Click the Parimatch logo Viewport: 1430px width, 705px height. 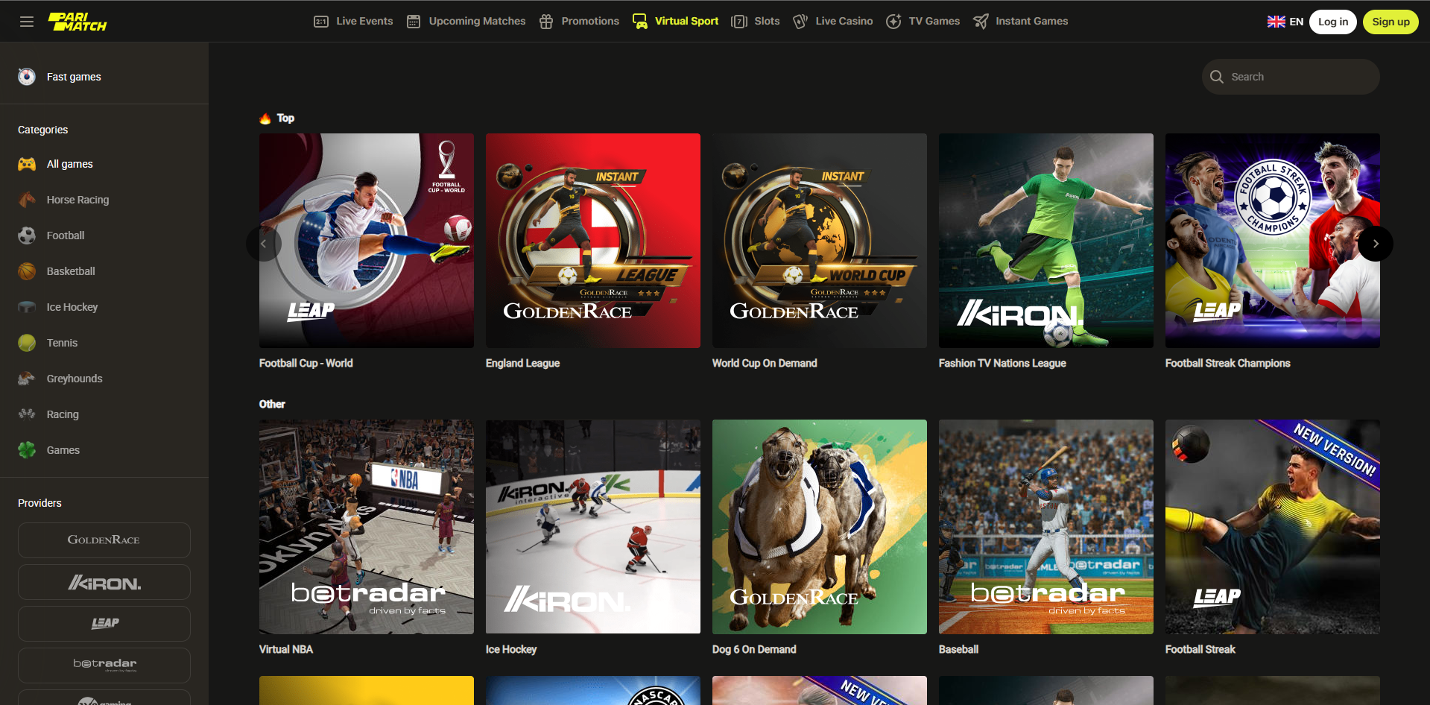tap(77, 22)
